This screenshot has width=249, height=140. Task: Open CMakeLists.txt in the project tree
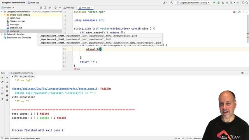pyautogui.click(x=17, y=21)
